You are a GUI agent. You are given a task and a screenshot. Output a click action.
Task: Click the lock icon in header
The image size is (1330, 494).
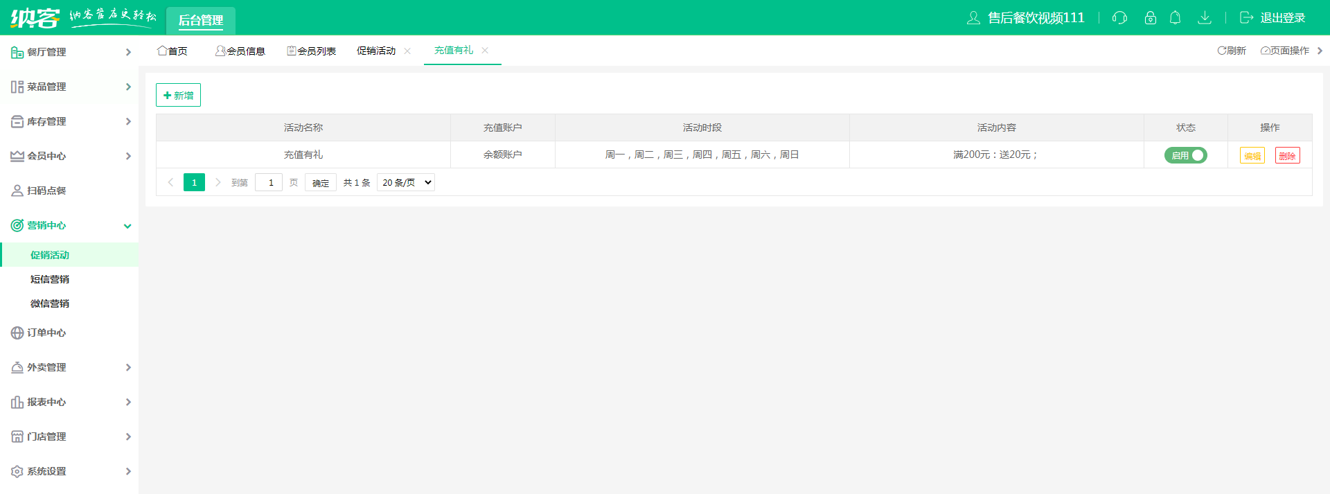(x=1151, y=18)
